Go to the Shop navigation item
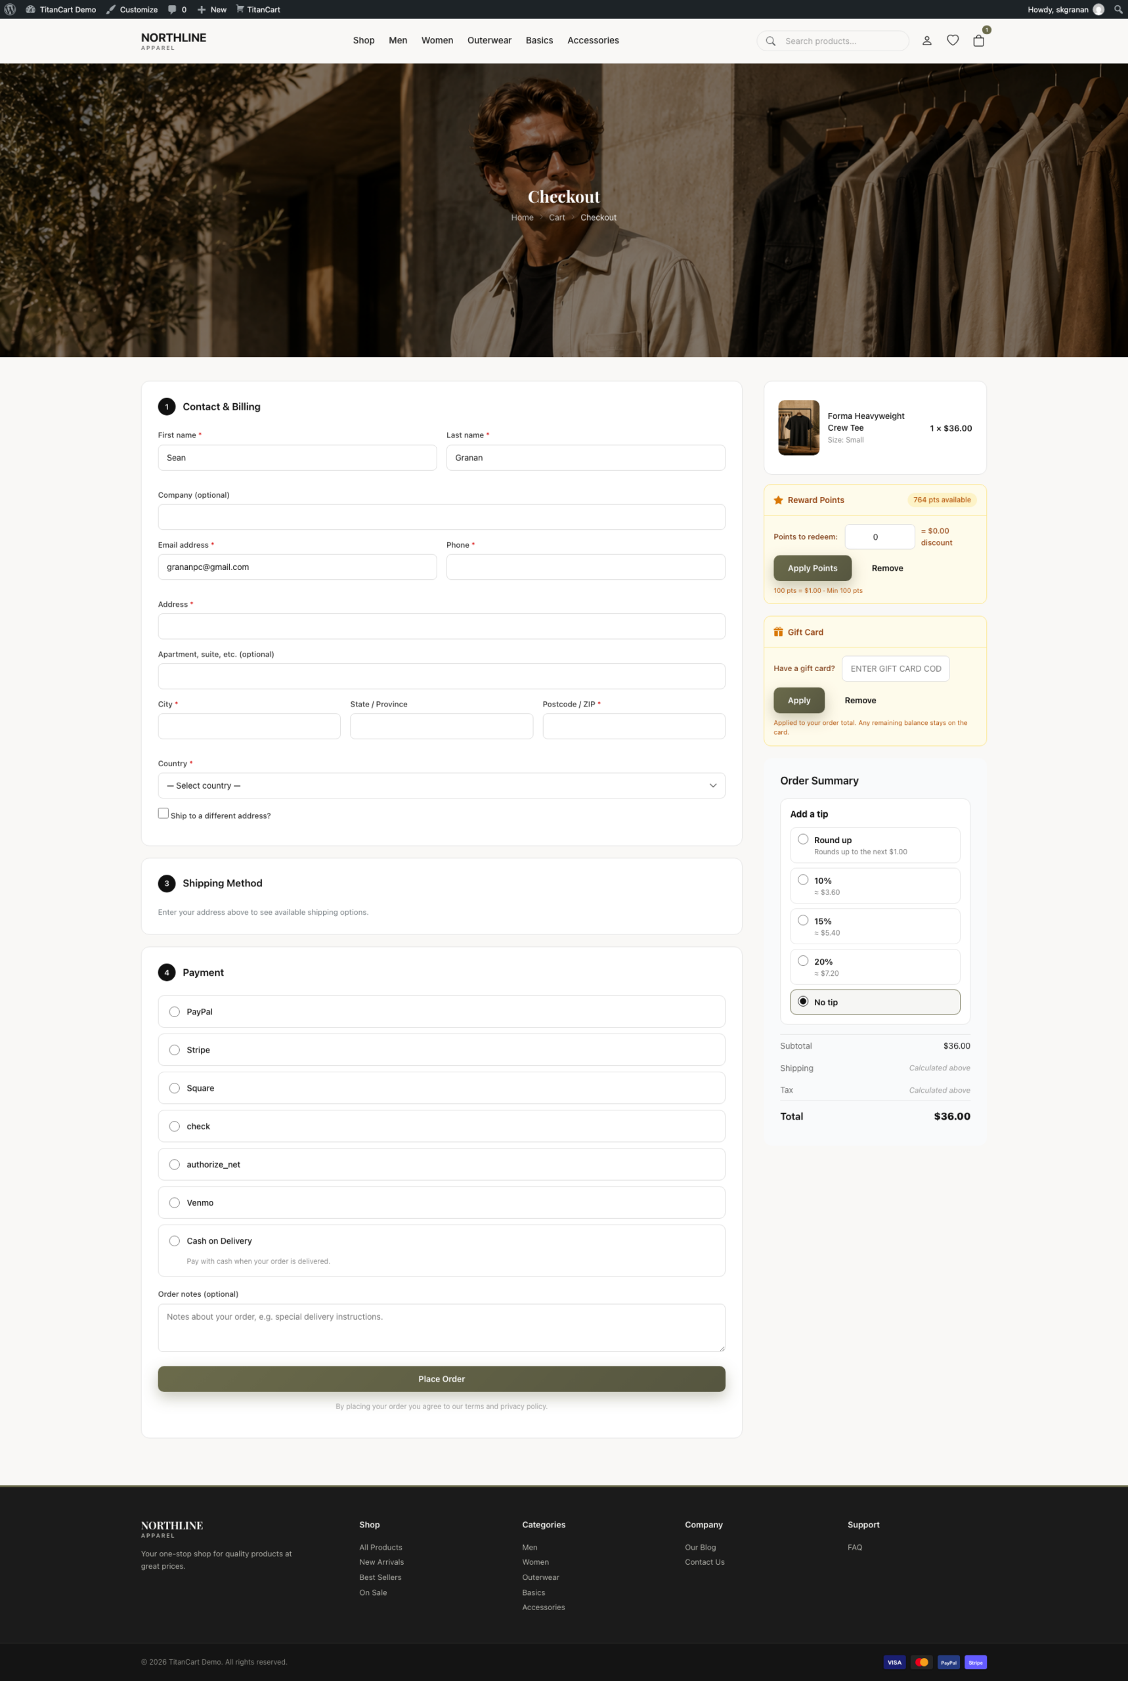The height and width of the screenshot is (1681, 1128). pos(363,40)
